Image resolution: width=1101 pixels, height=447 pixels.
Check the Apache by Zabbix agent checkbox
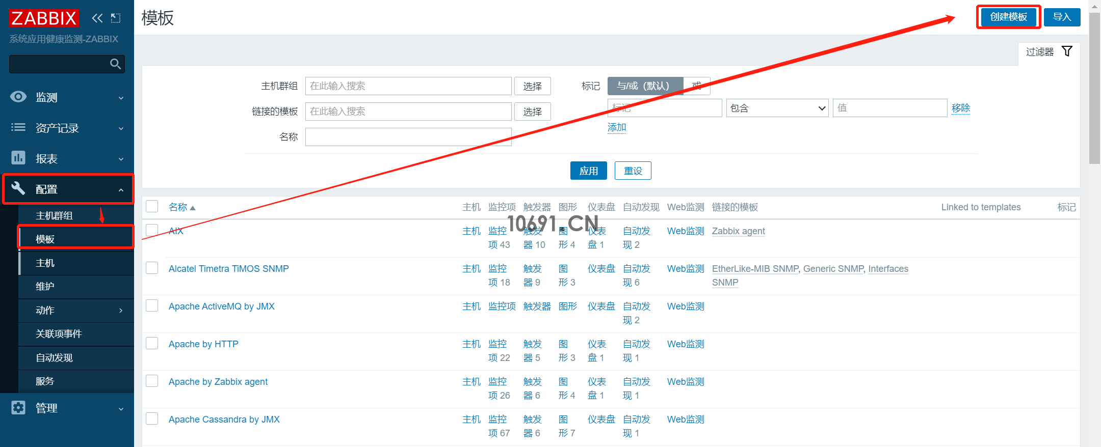[152, 380]
